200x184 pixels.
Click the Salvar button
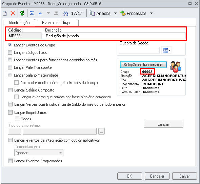pyautogui.click(x=184, y=176)
